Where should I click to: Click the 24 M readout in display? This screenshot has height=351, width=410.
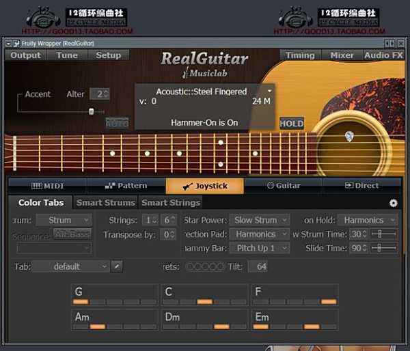pos(261,101)
